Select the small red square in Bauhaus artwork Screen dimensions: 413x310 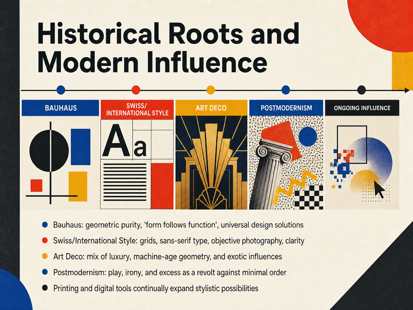(x=36, y=185)
